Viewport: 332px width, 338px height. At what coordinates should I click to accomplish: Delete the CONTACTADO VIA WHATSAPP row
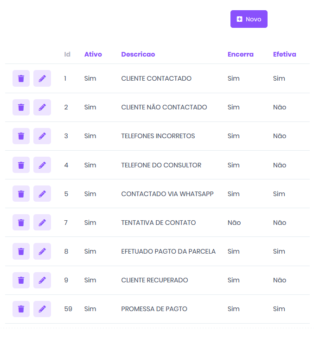21,194
